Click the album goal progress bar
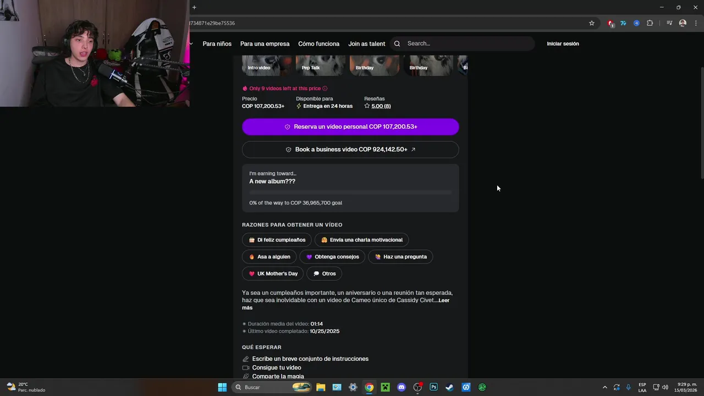 pos(350,193)
